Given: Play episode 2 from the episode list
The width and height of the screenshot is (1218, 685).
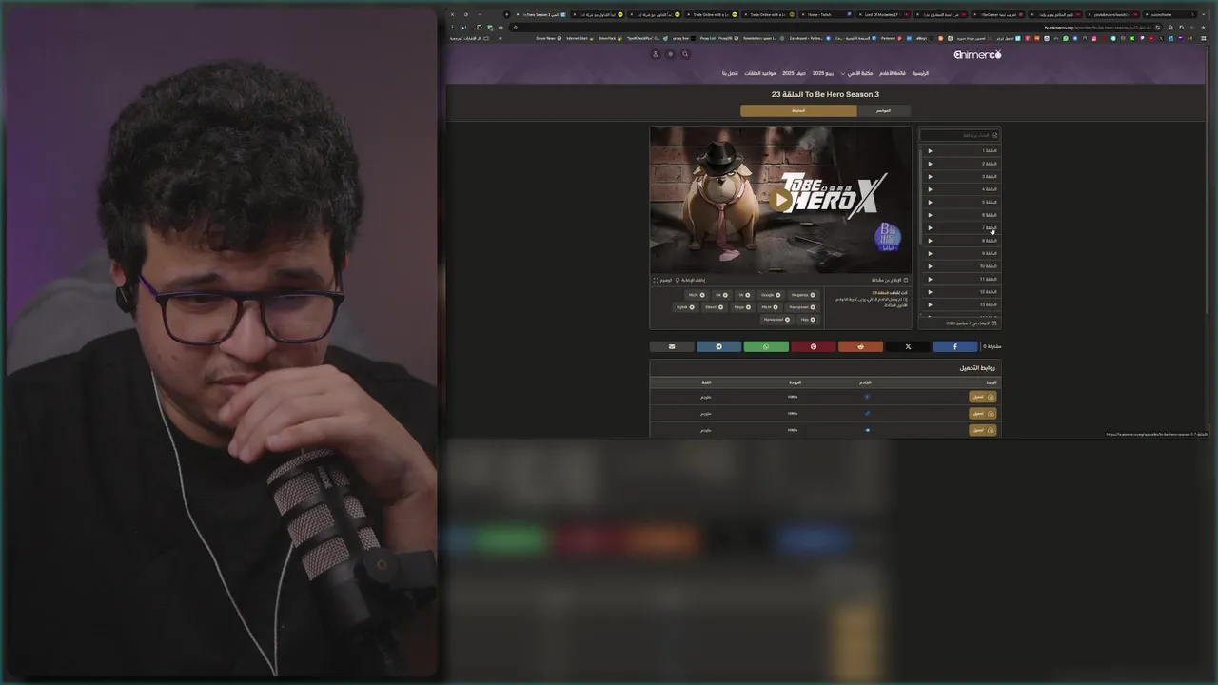Looking at the screenshot, I should (930, 164).
